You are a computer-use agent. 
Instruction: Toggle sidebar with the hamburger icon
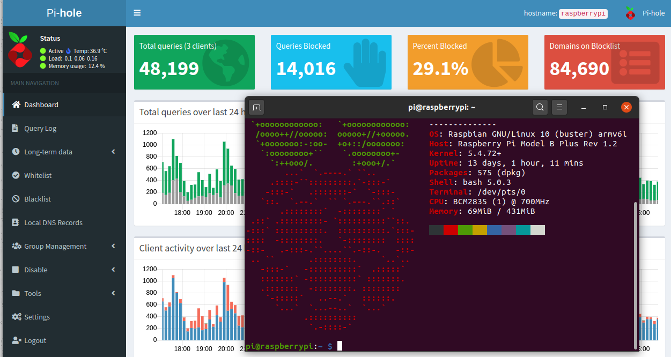[137, 13]
